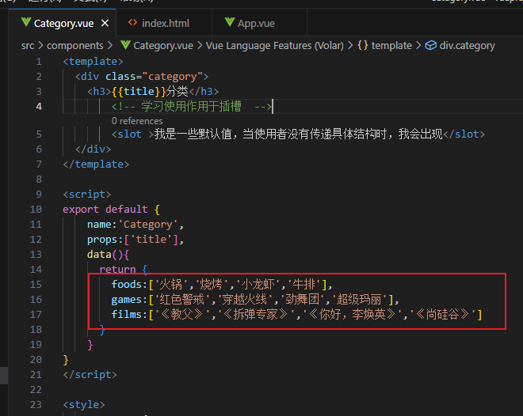Image resolution: width=523 pixels, height=416 pixels.
Task: Click the 'films' array key
Action: (127, 315)
